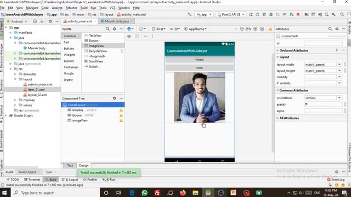
Task: Click the id input field
Action: pyautogui.click(x=323, y=43)
